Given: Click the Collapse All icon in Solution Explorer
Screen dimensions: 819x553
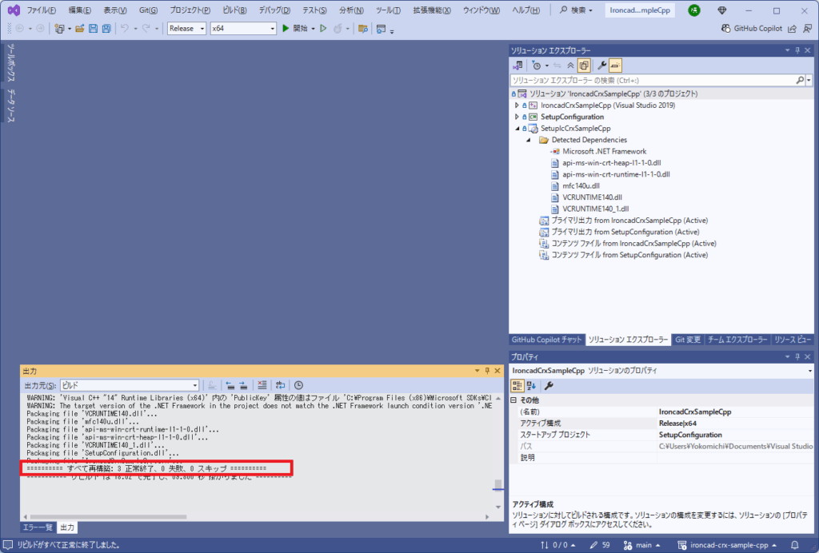Looking at the screenshot, I should tap(570, 66).
